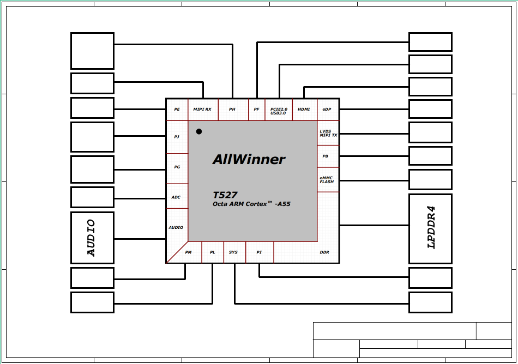Screen dimensions: 518x364
Task: Select the "LVDS MIPI TX" pin group
Action: (328, 134)
